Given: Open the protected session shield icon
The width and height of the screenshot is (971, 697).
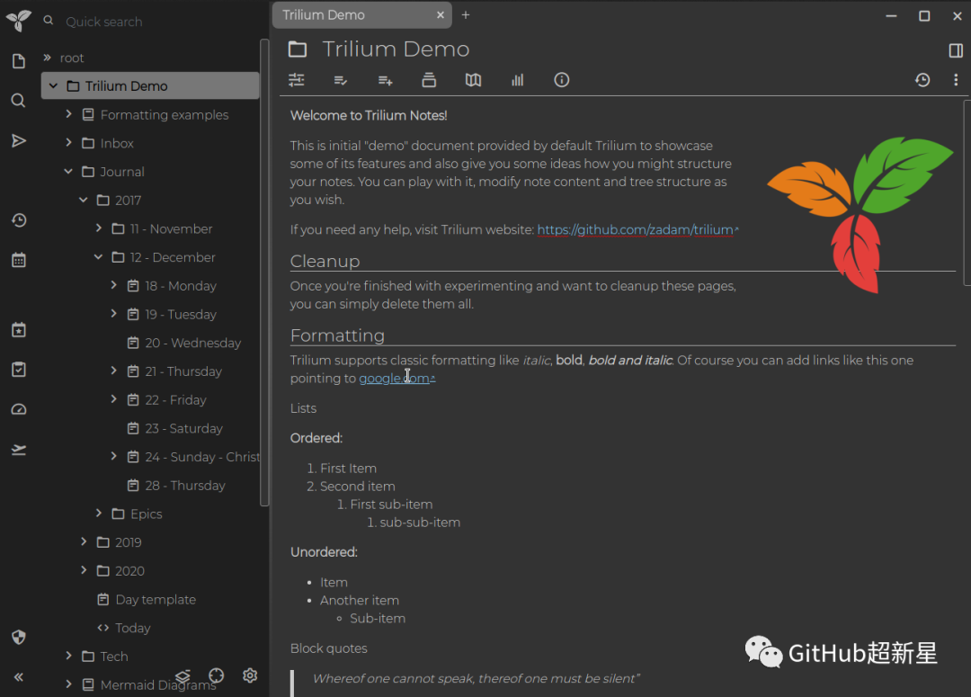Looking at the screenshot, I should tap(19, 637).
